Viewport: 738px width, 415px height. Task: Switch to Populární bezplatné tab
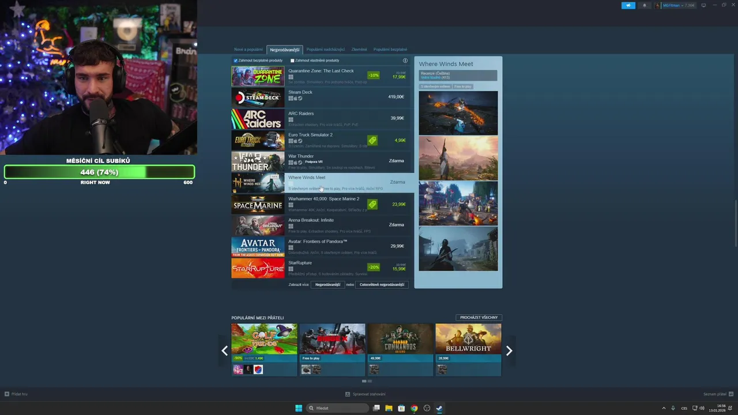point(390,50)
